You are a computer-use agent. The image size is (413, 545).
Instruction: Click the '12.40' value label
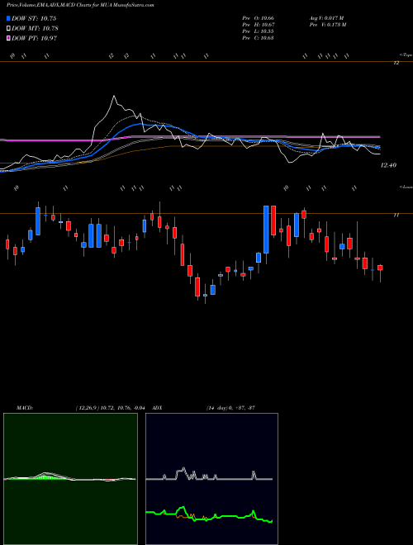[x=388, y=165]
